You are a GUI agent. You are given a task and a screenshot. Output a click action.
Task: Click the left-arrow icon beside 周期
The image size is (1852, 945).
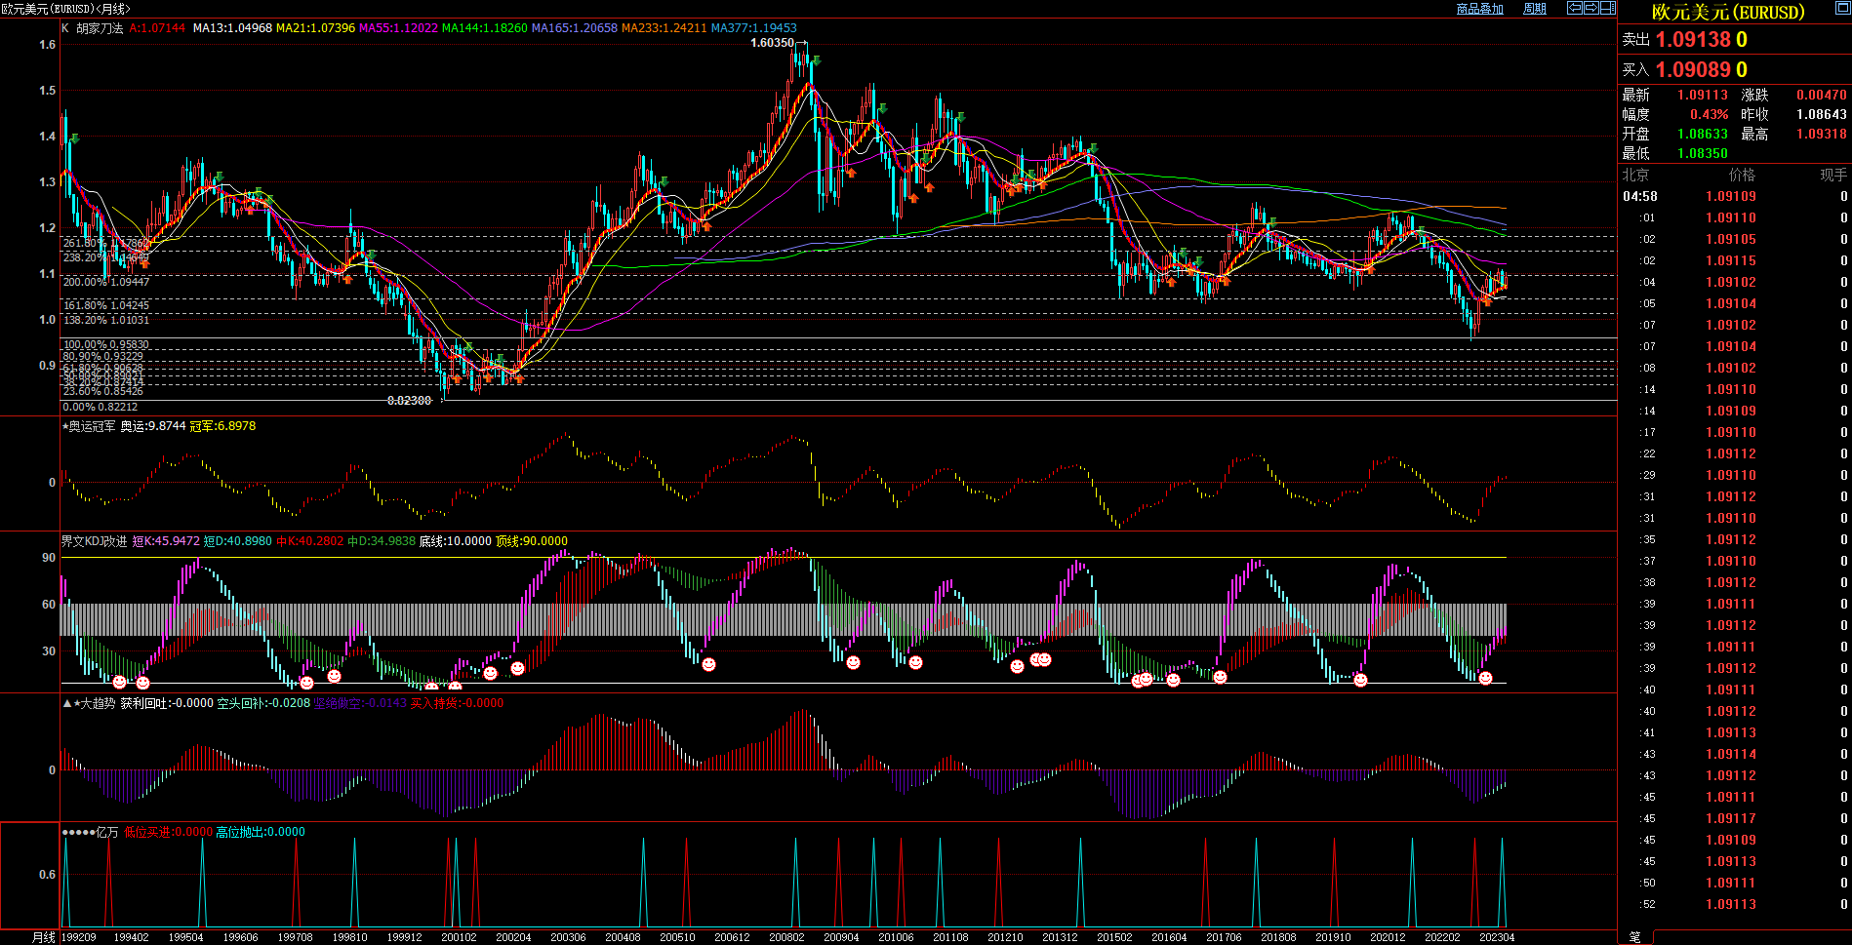click(x=1574, y=8)
